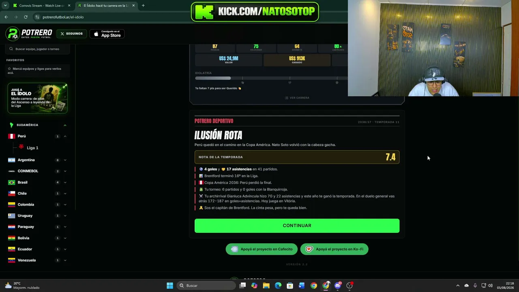Open Microsoft Edge from the taskbar
This screenshot has width=519, height=292.
click(278, 286)
